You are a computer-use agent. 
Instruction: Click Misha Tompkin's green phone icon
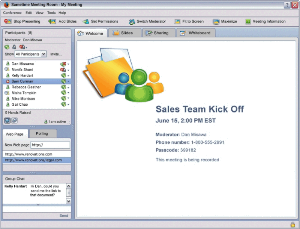[63, 93]
